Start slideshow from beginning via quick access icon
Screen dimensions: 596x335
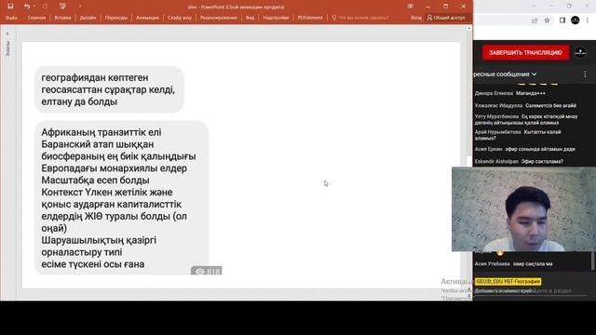pos(62,7)
